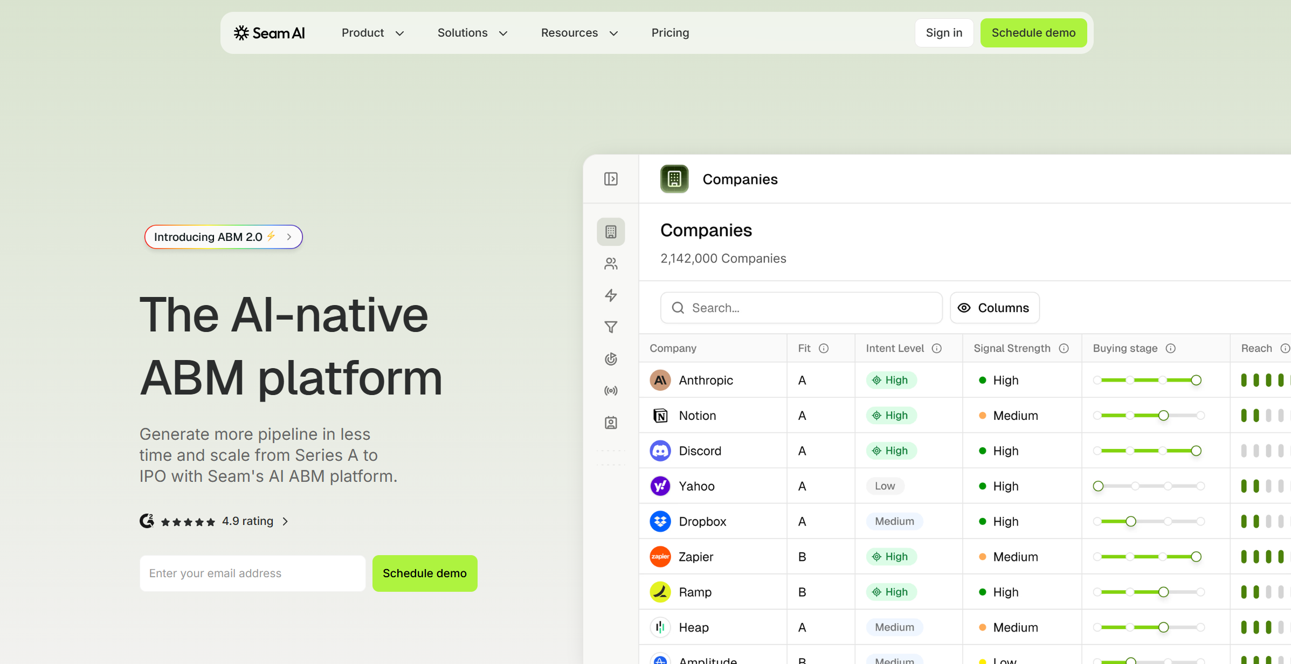Toggle the Columns visibility button
Screen dimensions: 1291x664
click(995, 308)
